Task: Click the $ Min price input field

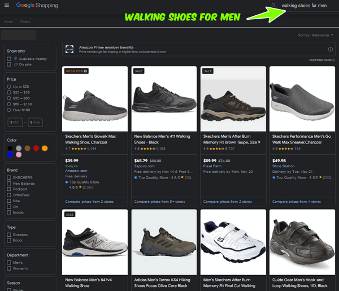Action: coord(15,123)
